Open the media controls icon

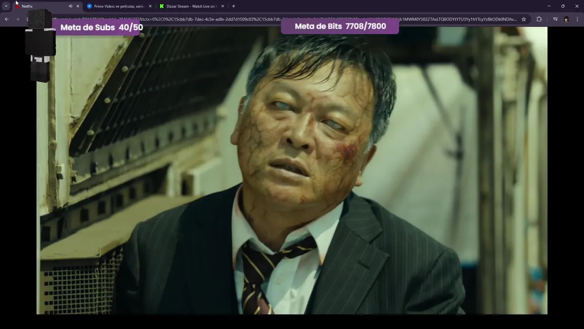point(555,19)
